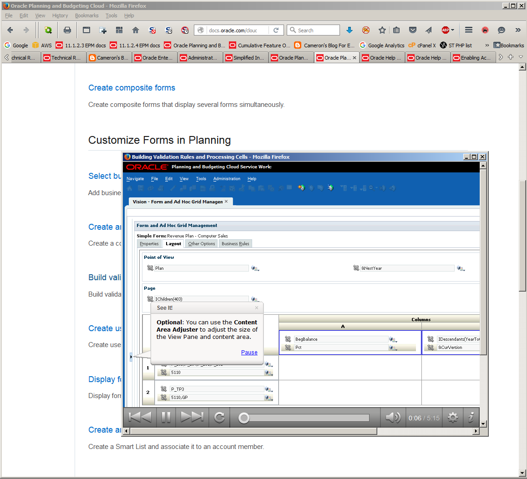Show video info with the i icon
Image resolution: width=527 pixels, height=479 pixels.
click(471, 418)
